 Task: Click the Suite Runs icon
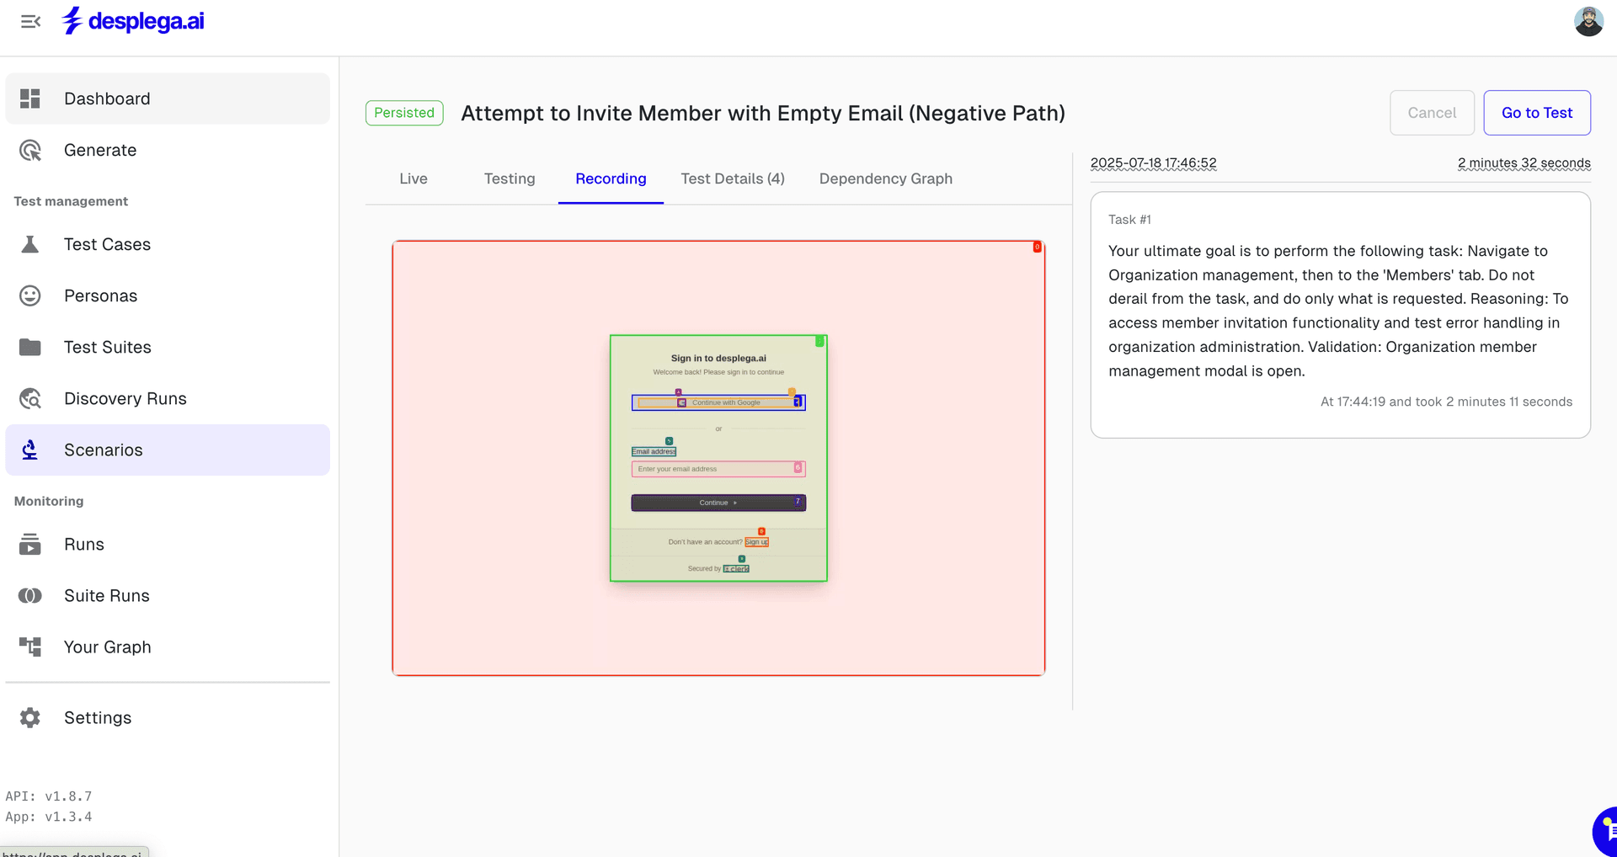(30, 596)
